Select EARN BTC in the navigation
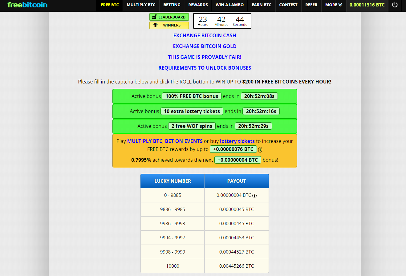 [x=262, y=5]
